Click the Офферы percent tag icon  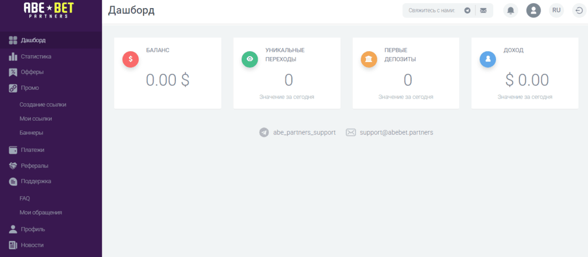tap(13, 72)
